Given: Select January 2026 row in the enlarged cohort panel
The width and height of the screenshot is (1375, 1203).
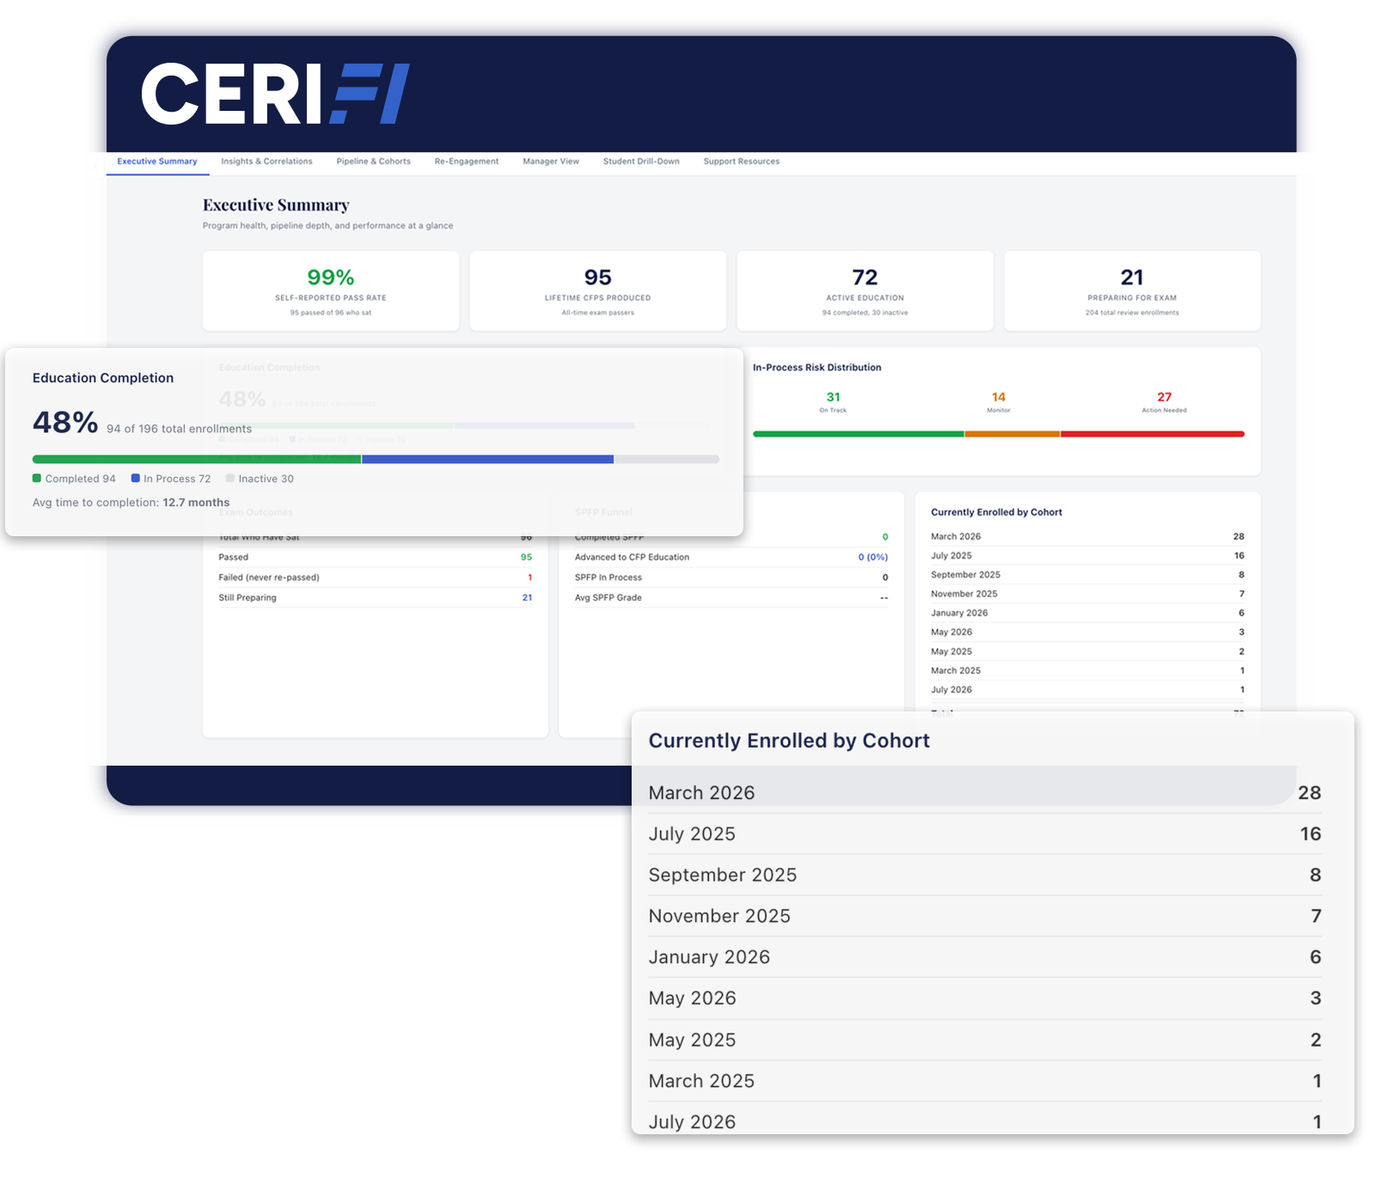Looking at the screenshot, I should tap(985, 957).
